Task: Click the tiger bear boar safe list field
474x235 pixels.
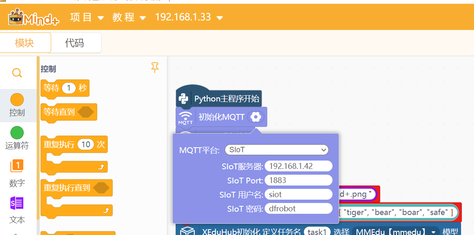Action: tap(398, 213)
